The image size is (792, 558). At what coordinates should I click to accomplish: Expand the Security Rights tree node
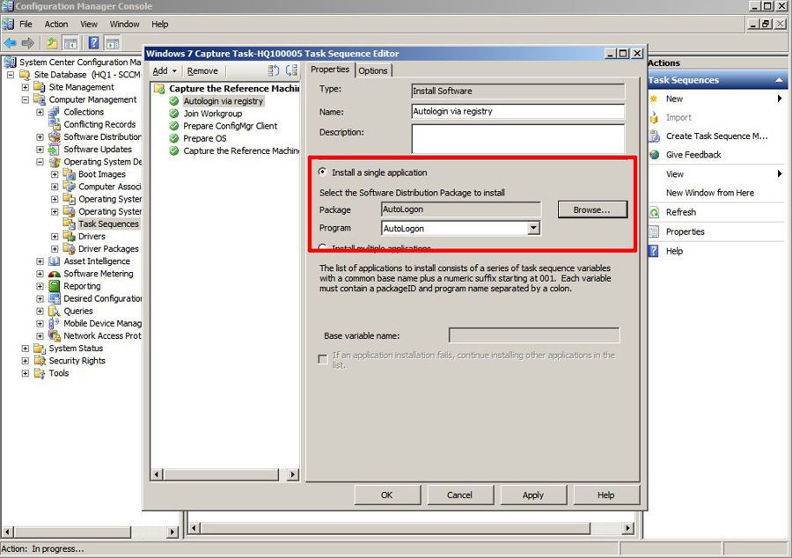coord(26,361)
